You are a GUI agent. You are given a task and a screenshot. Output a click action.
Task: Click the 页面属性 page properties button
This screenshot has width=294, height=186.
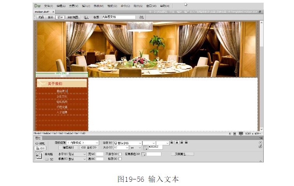(x=182, y=154)
